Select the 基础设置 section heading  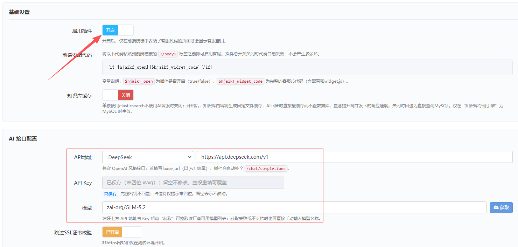[19, 12]
